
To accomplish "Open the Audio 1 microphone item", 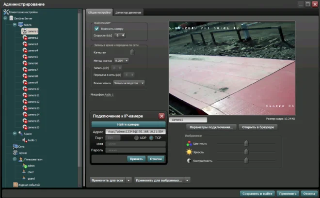I will click(32, 140).
